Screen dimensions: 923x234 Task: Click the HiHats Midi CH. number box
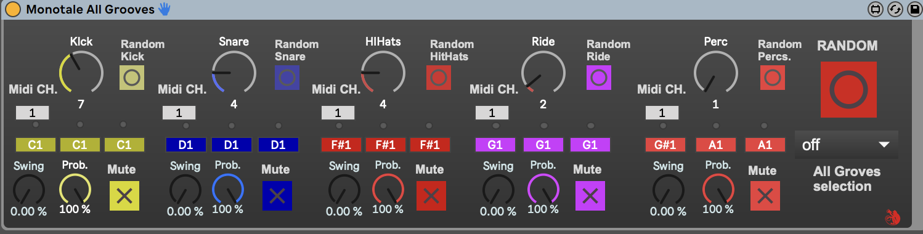click(338, 113)
